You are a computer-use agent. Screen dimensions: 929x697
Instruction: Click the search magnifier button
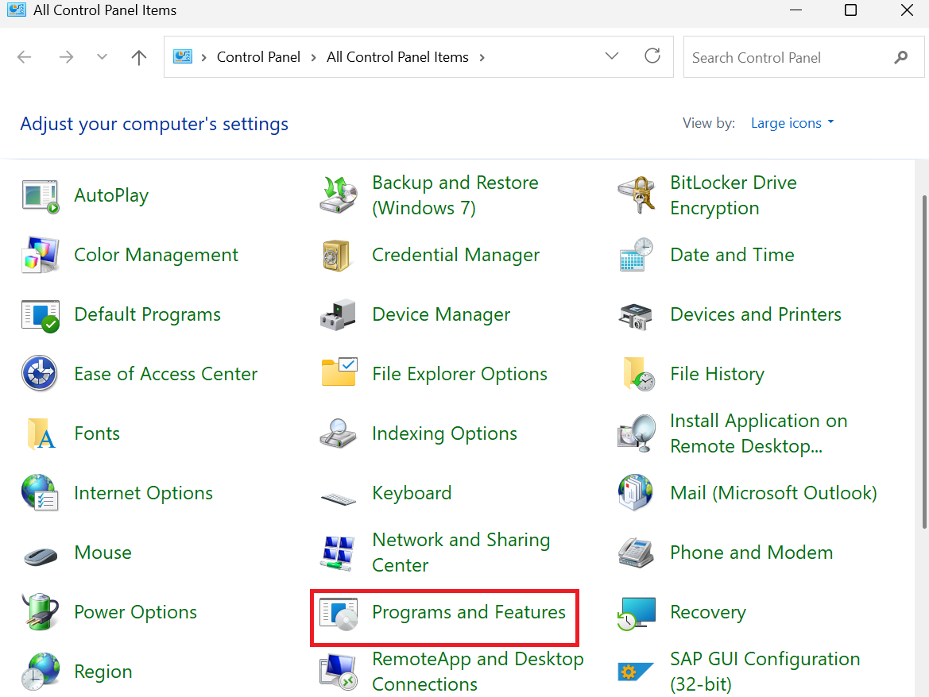(901, 57)
